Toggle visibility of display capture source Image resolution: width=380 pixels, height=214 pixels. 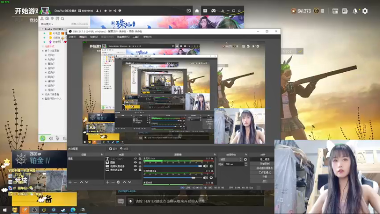coord(135,170)
